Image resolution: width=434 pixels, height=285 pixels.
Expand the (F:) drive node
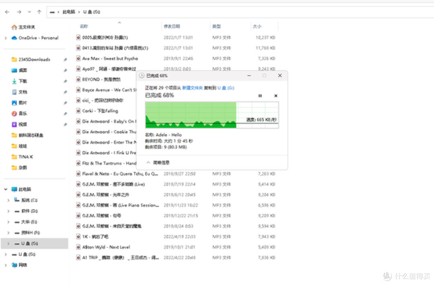coord(8,232)
